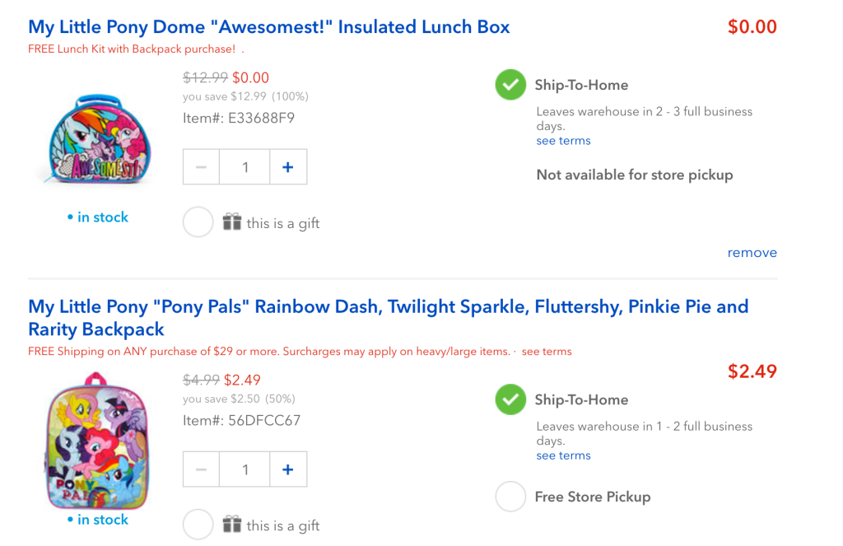Screen dimensions: 843x546
Task: Click the gift icon beside the lunch box
Action: [232, 222]
